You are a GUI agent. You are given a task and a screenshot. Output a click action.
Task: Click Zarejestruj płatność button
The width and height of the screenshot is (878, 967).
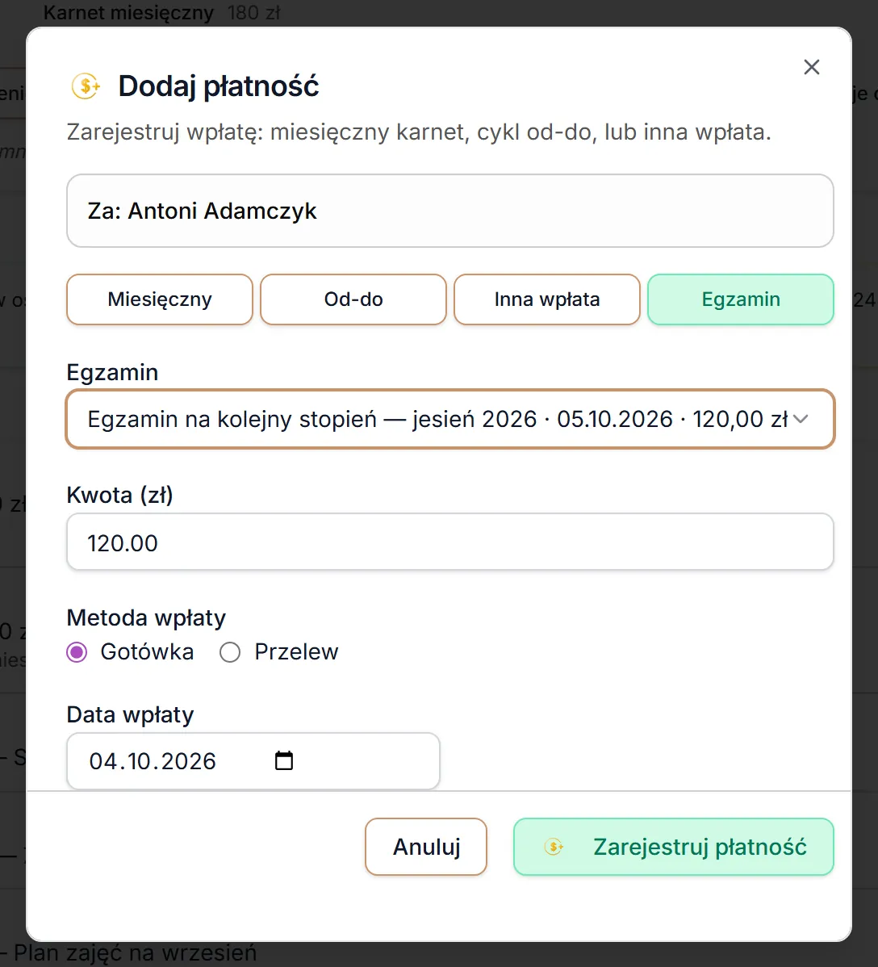click(673, 847)
